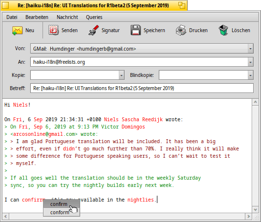Click the vertical scrollbar up arrow
This screenshot has height=222, width=261.
click(255, 102)
